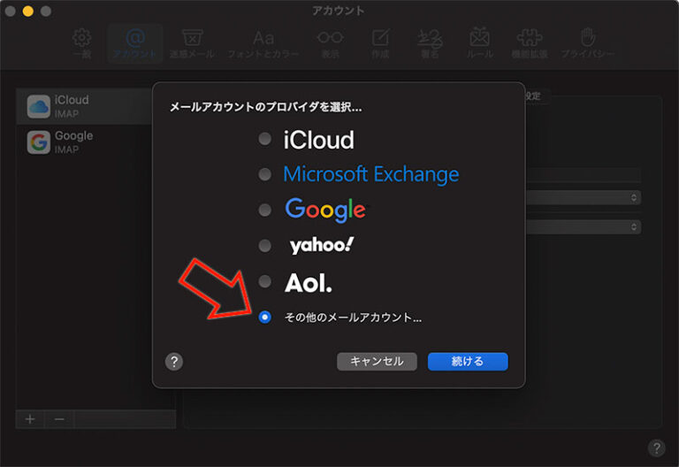
Task: Click the 続ける button
Action: (x=468, y=361)
